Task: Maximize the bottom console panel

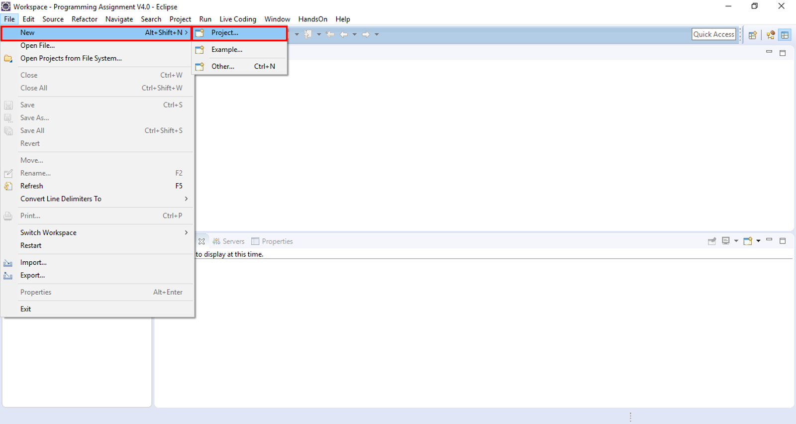Action: tap(783, 241)
